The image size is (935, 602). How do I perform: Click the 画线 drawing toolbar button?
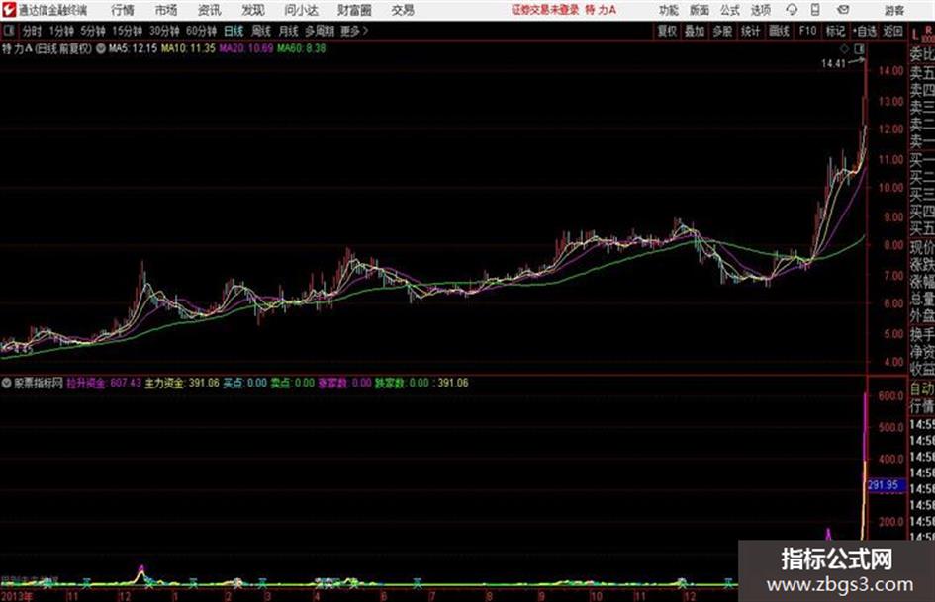click(779, 31)
